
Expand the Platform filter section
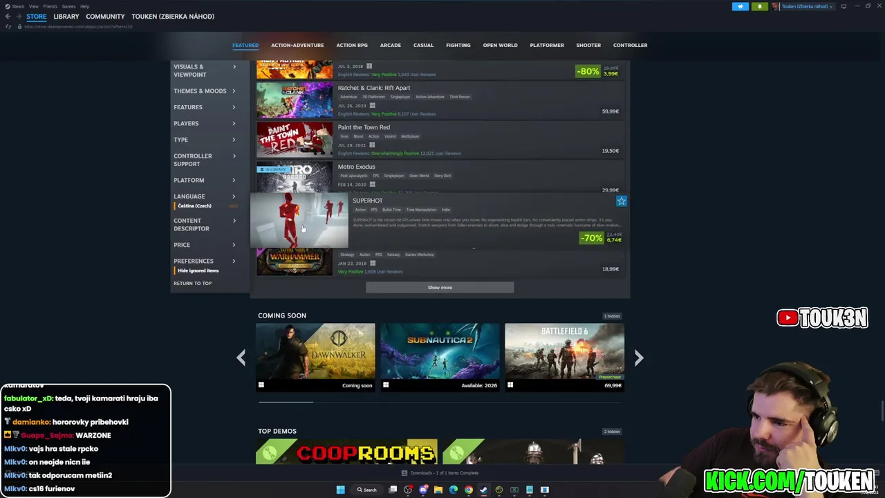[205, 180]
